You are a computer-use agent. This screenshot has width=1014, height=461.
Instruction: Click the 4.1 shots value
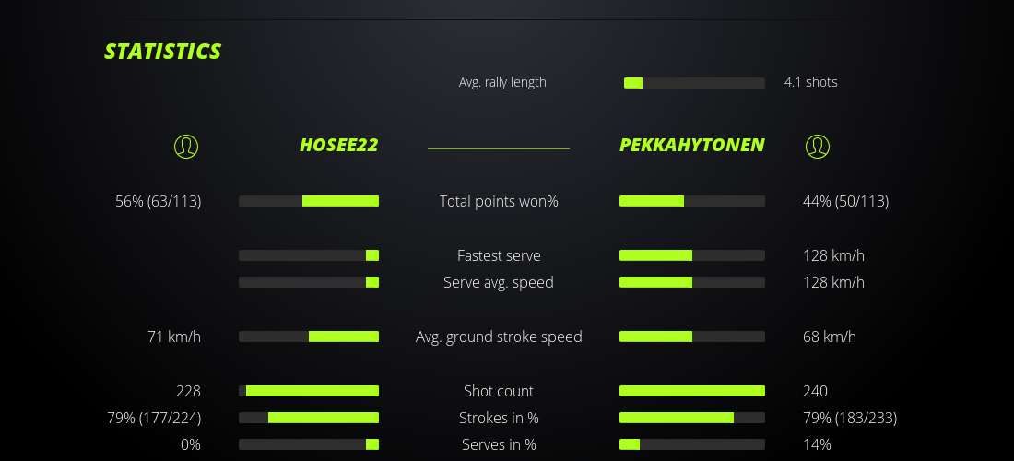point(811,82)
